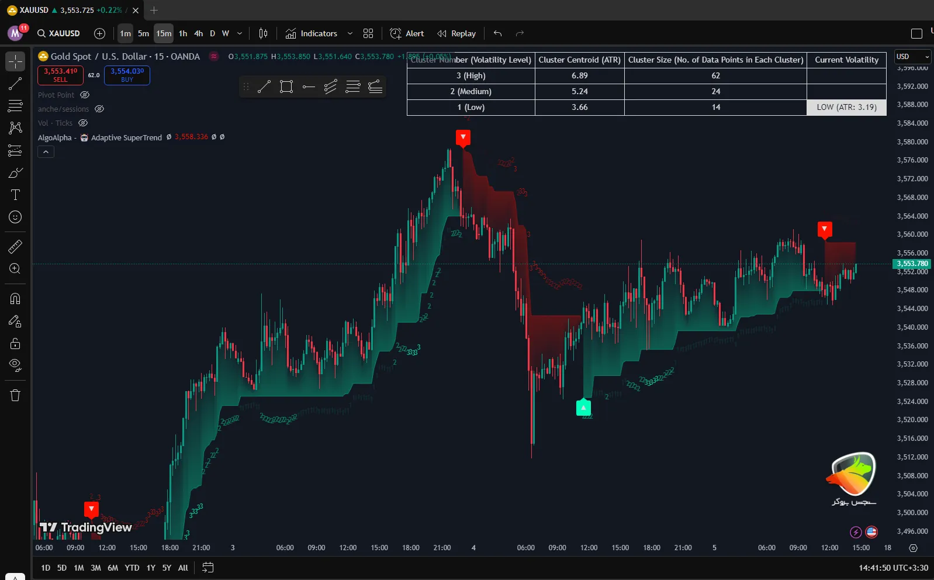Image resolution: width=934 pixels, height=580 pixels.
Task: Toggle the Vol · Ticks indicator visibility
Action: pos(83,123)
